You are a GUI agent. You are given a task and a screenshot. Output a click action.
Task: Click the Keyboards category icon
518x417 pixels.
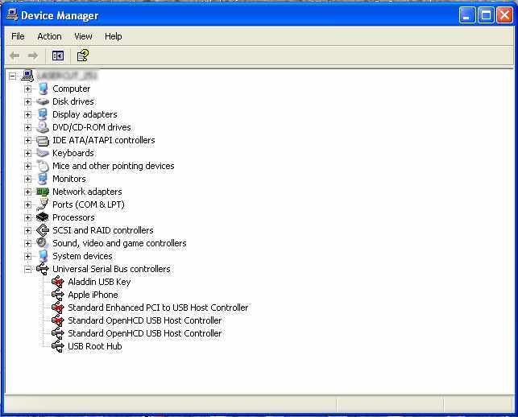(x=43, y=153)
